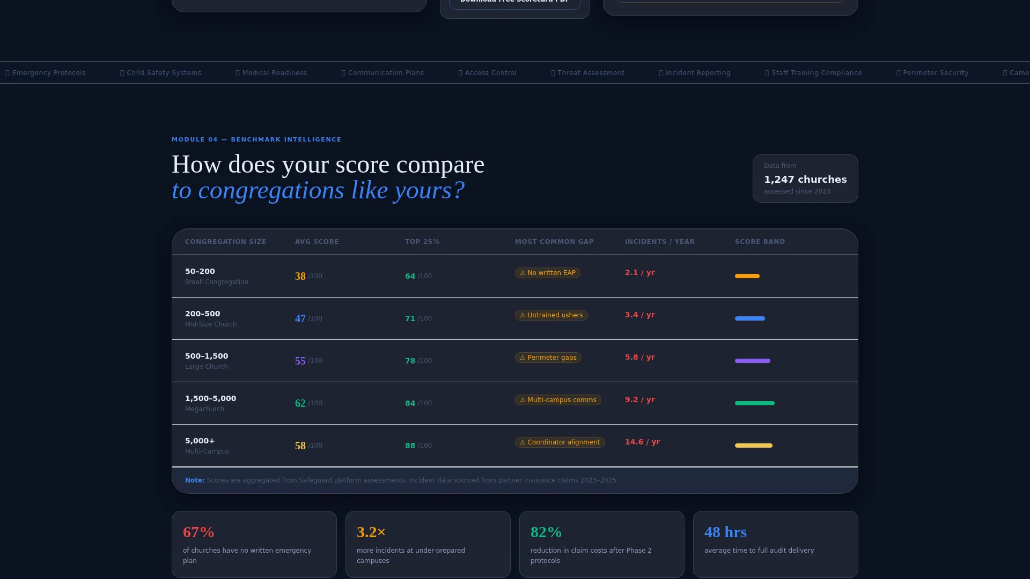
Task: Click the average score 62 value
Action: click(x=300, y=403)
